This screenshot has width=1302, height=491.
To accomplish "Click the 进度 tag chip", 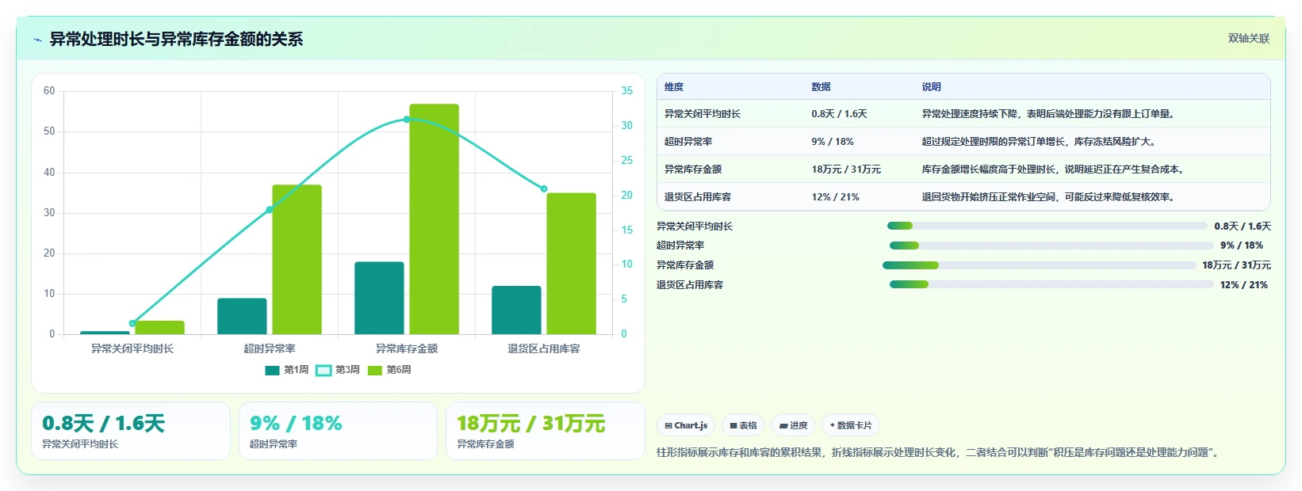I will point(793,425).
